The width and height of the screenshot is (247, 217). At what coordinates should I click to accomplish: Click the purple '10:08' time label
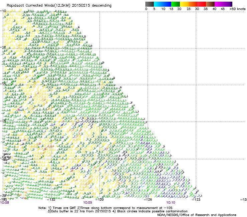coord(5,203)
